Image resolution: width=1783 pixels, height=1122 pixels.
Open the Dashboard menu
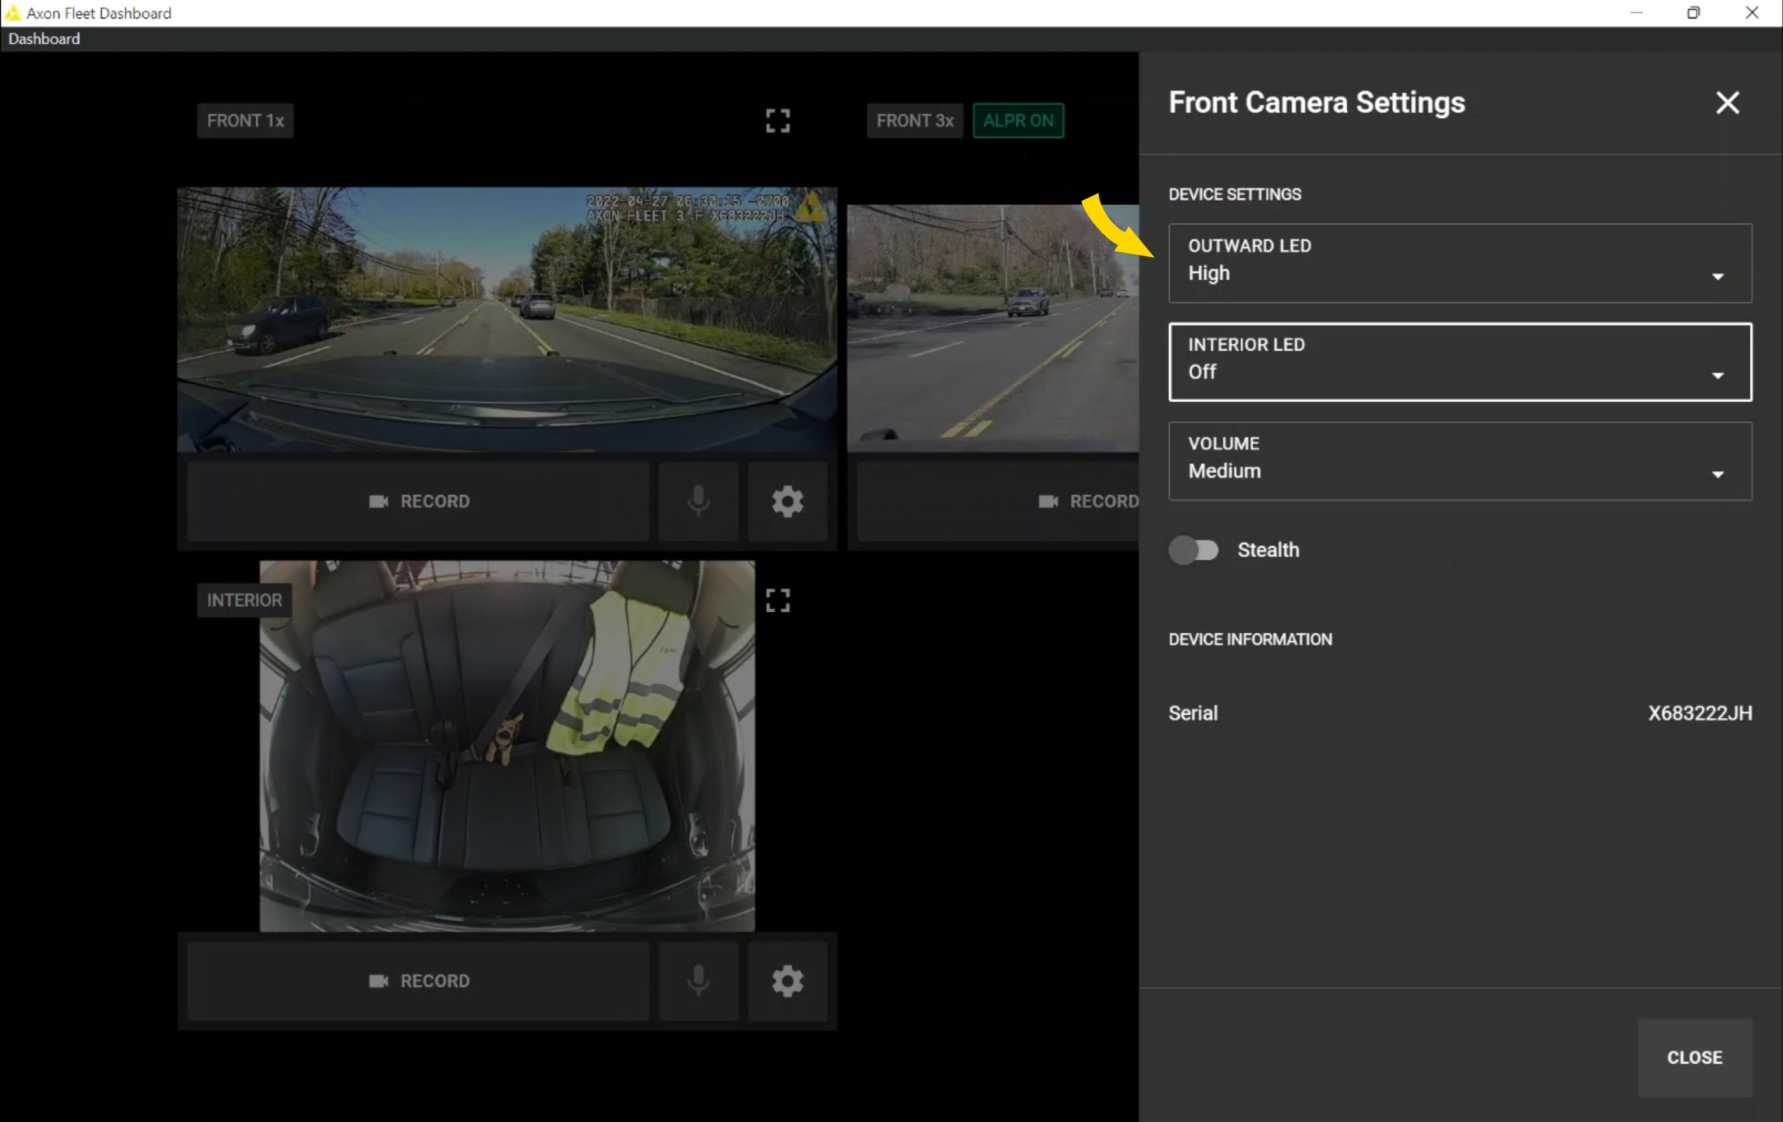click(44, 39)
